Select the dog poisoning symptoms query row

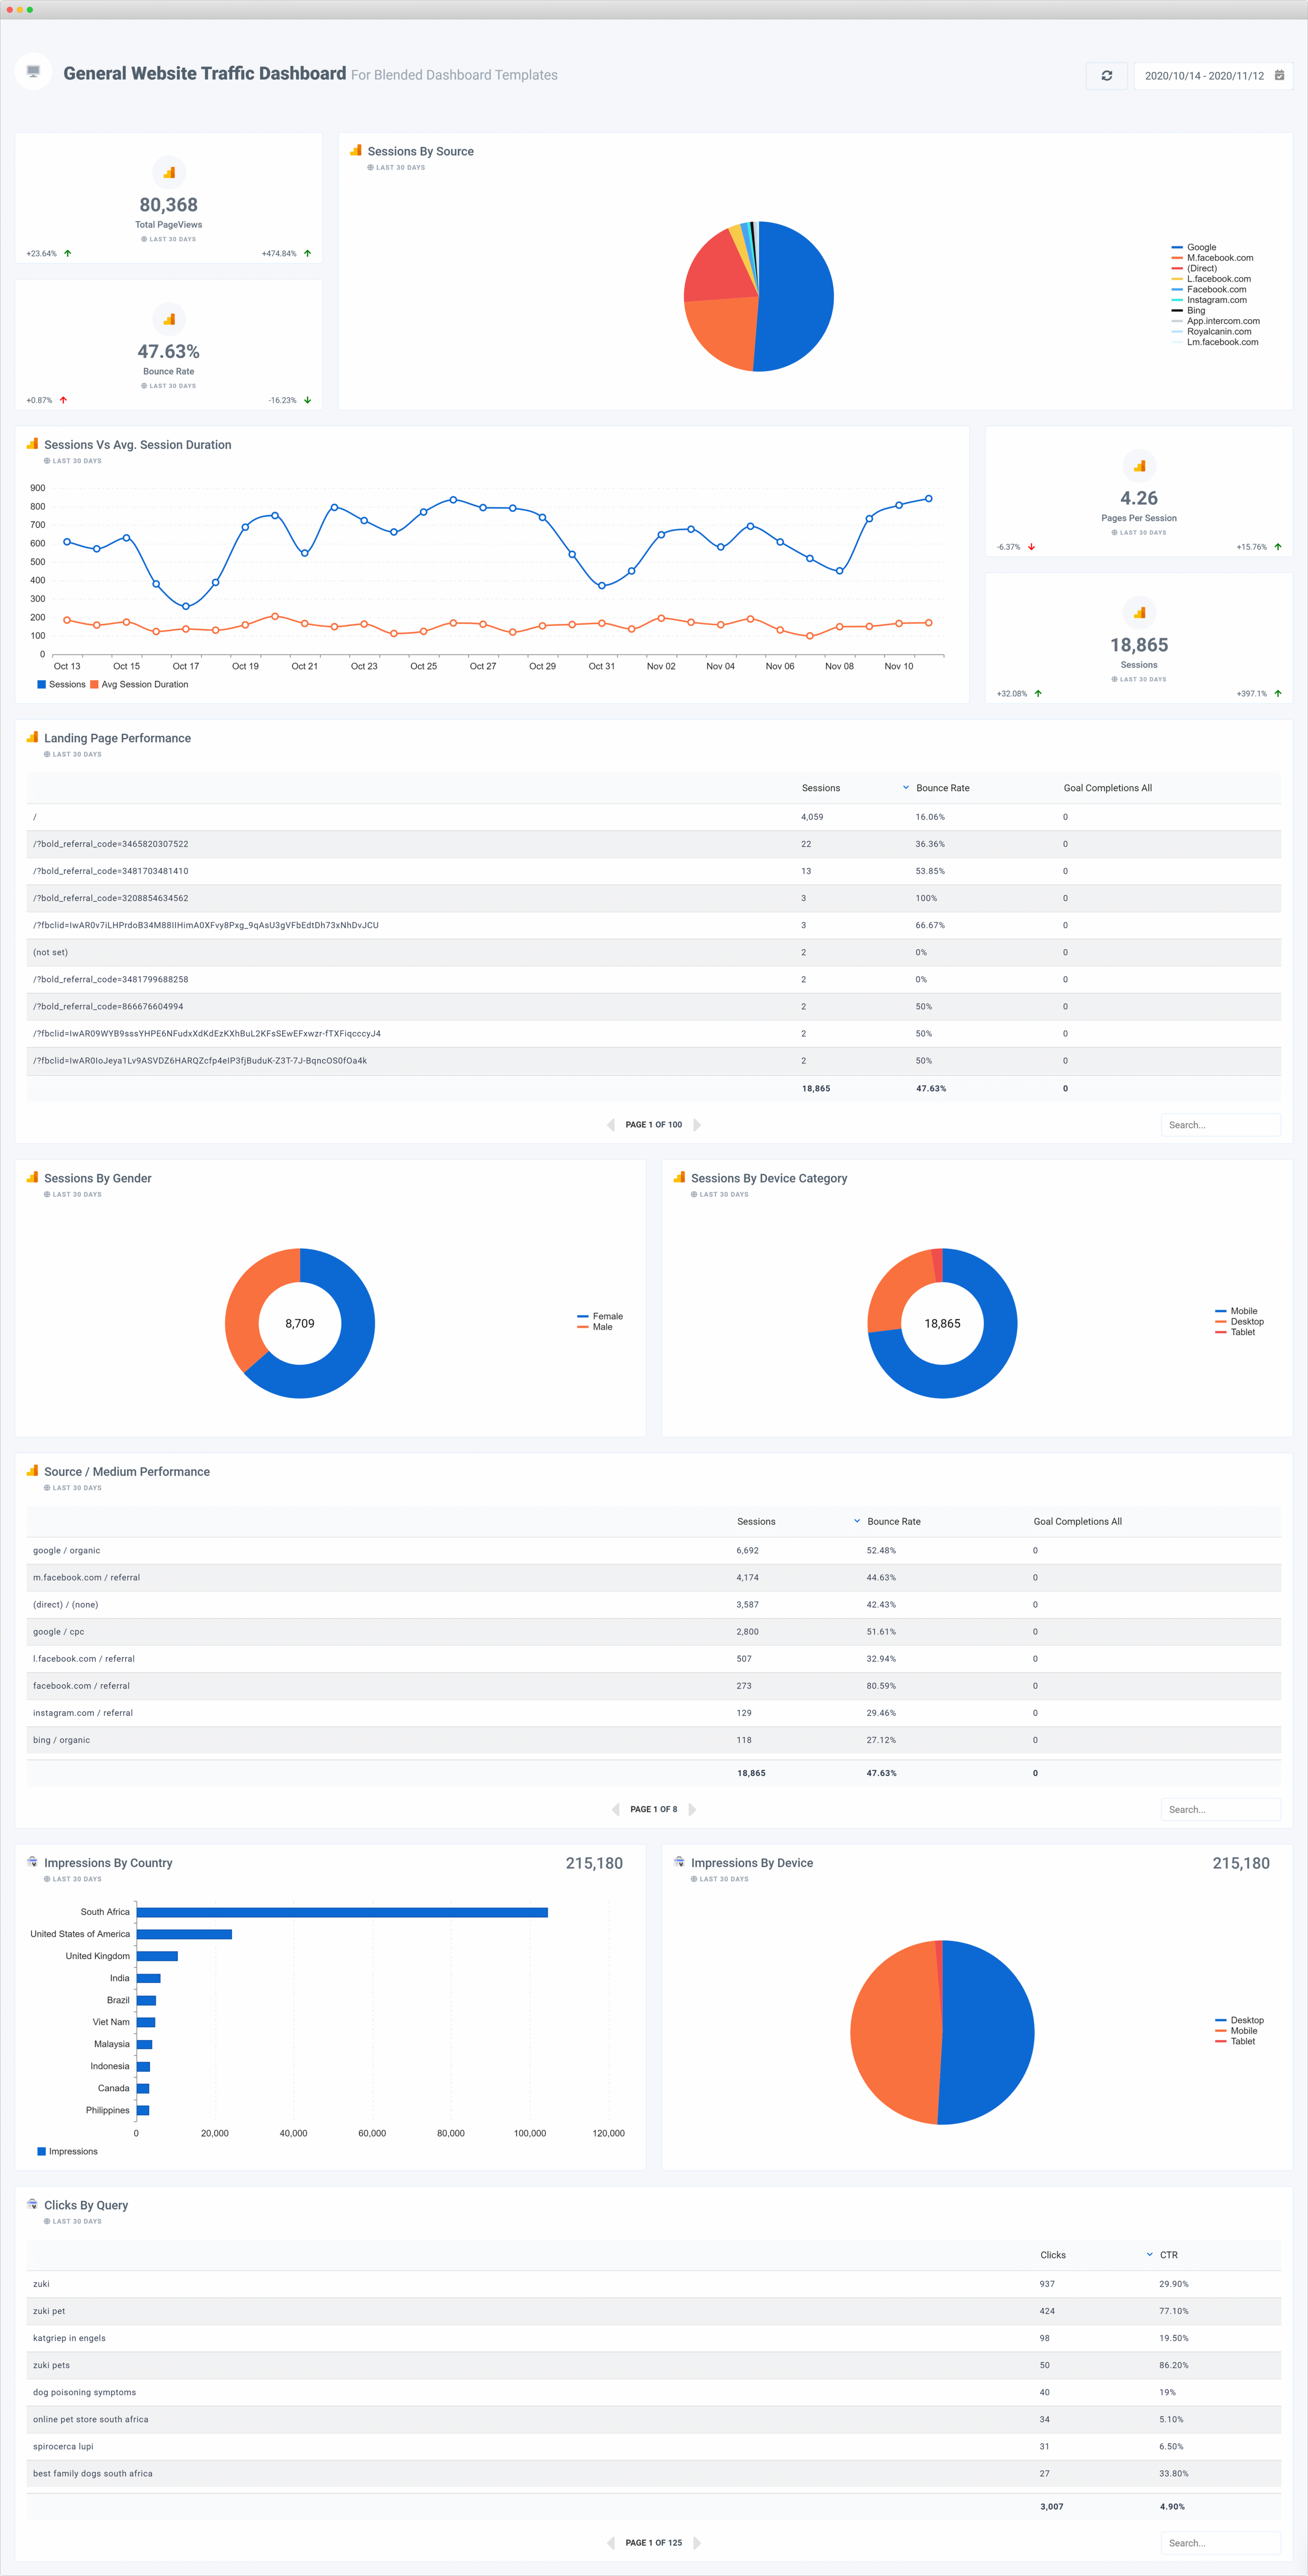point(653,2392)
